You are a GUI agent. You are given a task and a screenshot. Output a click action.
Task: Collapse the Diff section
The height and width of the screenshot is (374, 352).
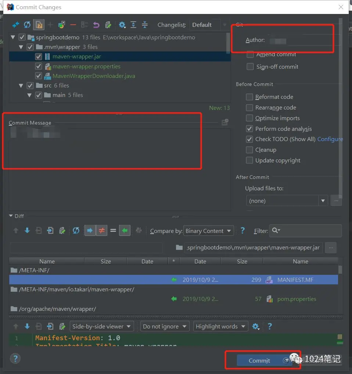[11, 216]
